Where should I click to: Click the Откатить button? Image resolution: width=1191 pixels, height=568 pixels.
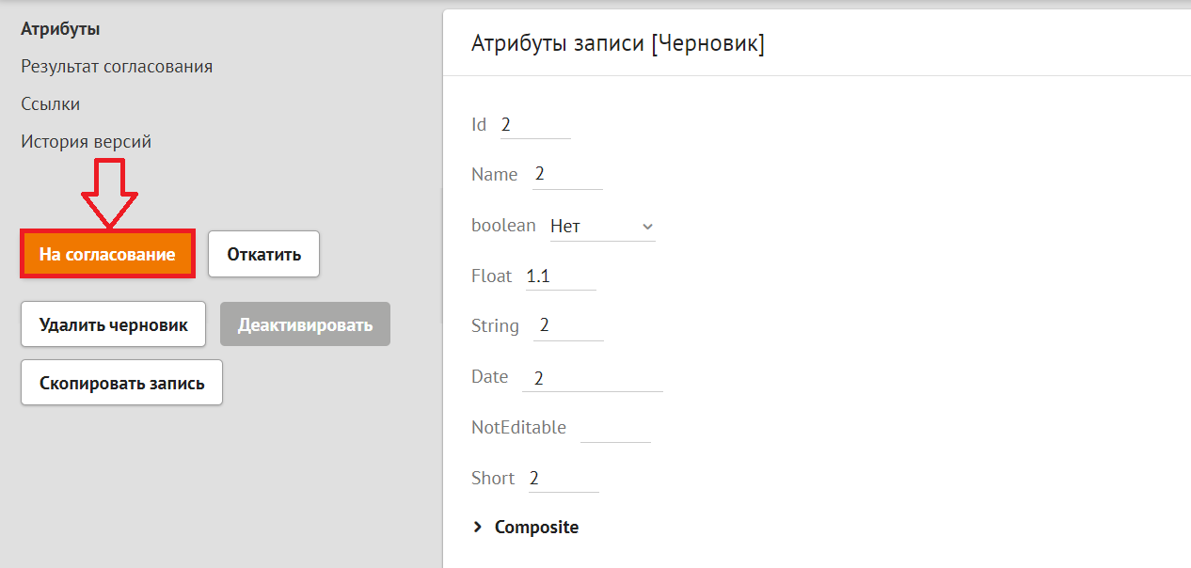point(263,255)
